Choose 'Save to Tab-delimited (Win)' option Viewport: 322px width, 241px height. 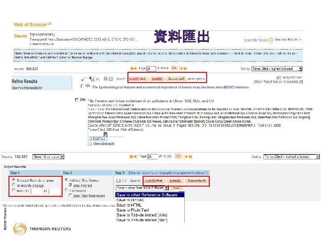[x=142, y=215]
